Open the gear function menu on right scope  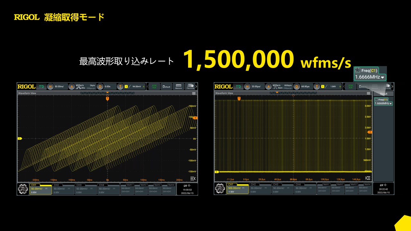pos(220,189)
